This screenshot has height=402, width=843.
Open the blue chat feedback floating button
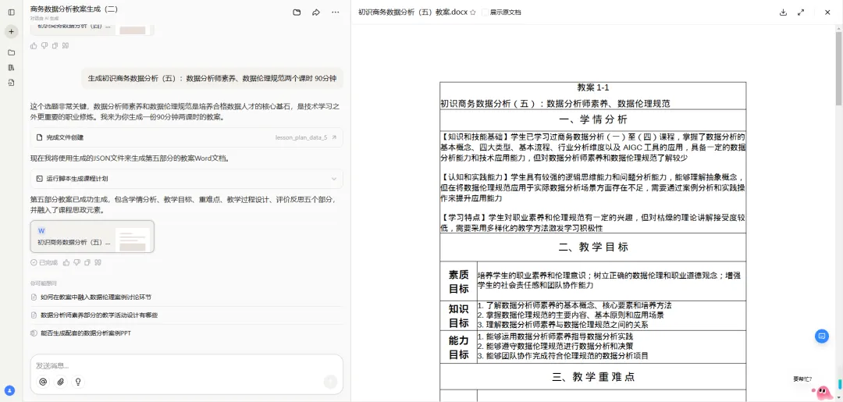821,336
